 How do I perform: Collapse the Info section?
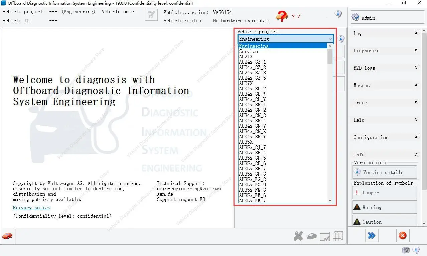(x=386, y=155)
